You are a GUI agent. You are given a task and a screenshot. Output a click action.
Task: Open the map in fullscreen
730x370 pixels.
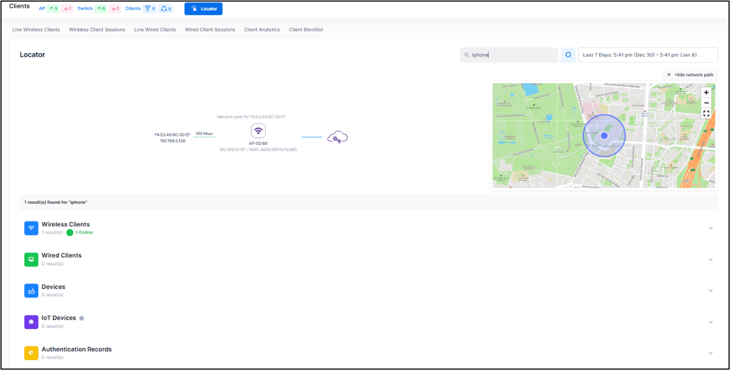coord(706,113)
